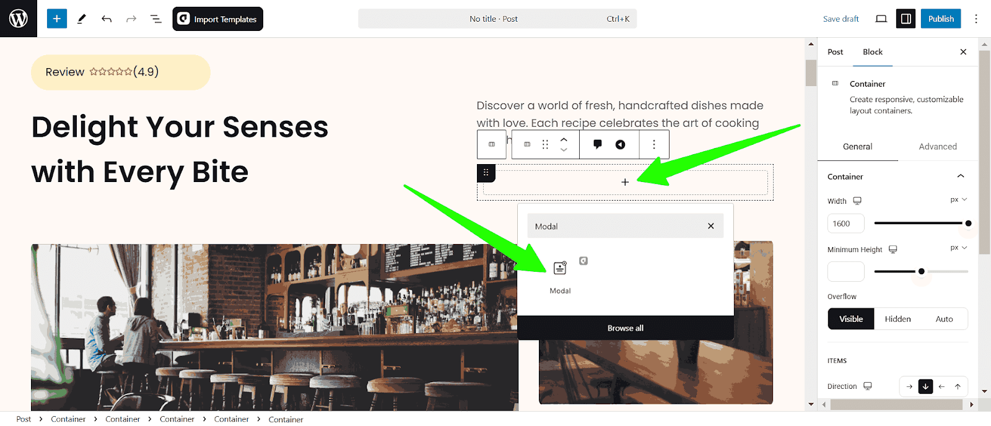Set Direction to column down arrow
Image resolution: width=991 pixels, height=426 pixels.
tap(925, 386)
